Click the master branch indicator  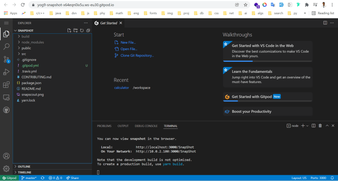point(29,178)
